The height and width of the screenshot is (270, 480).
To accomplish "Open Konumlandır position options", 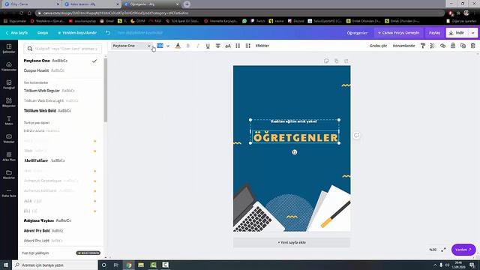I will [x=403, y=46].
